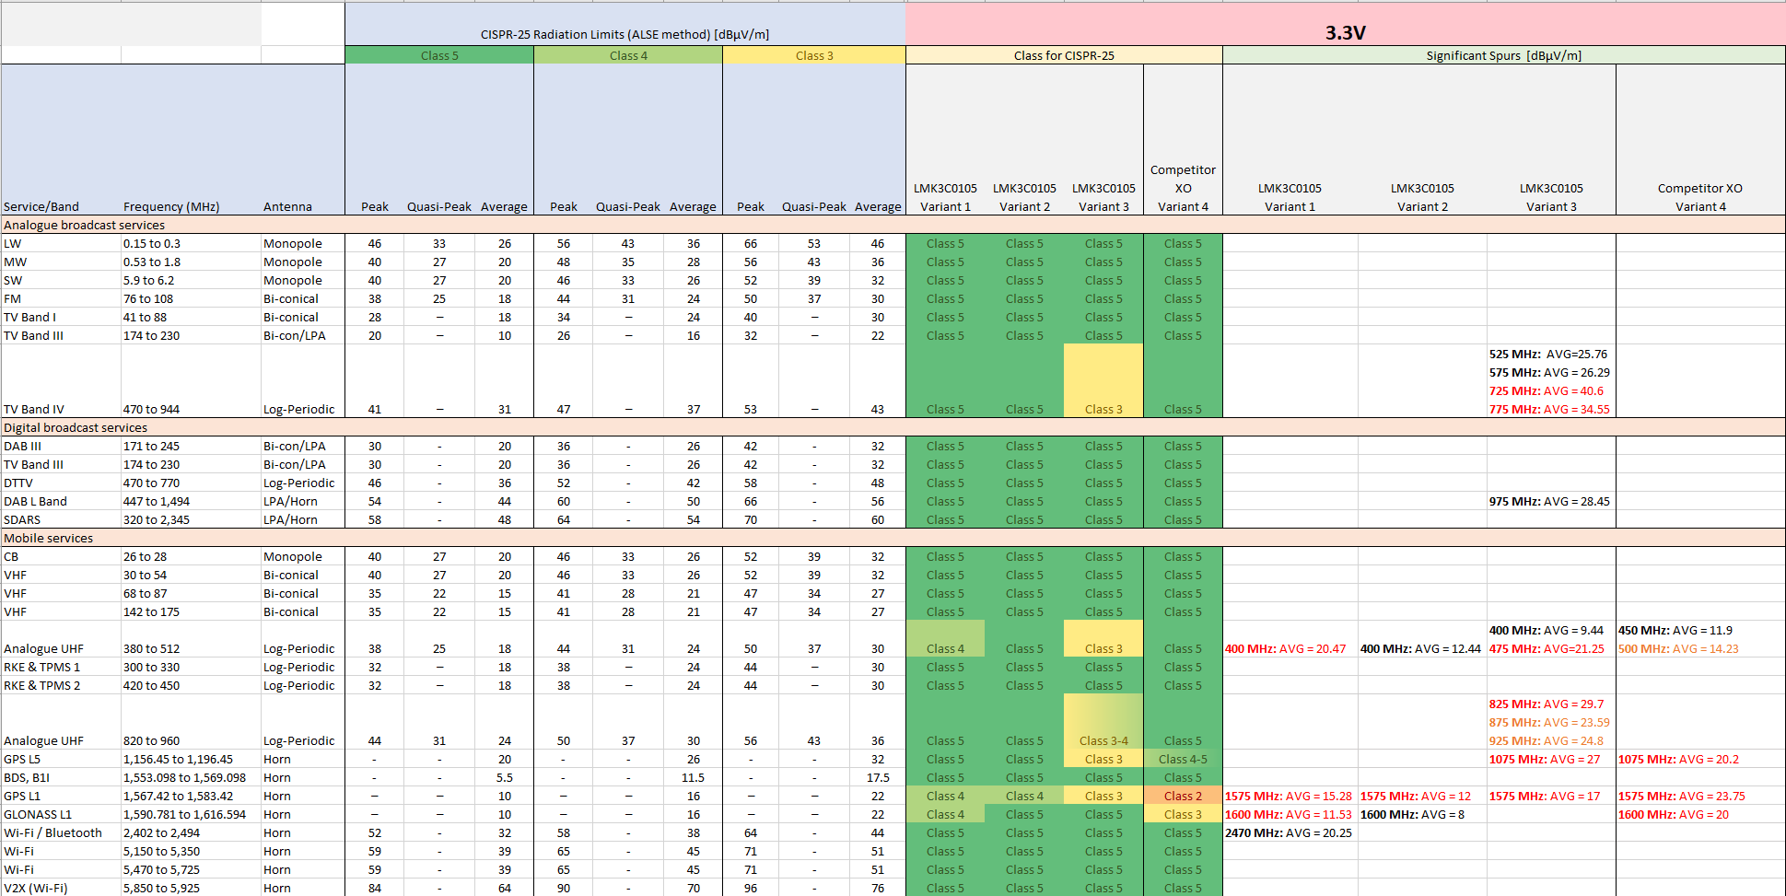Select the Significant Spurs header cell

[1503, 56]
